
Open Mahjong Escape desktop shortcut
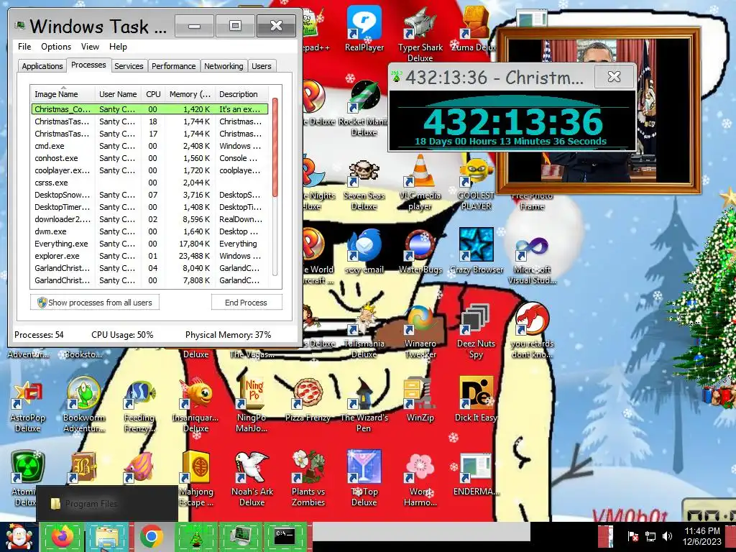[x=195, y=479]
